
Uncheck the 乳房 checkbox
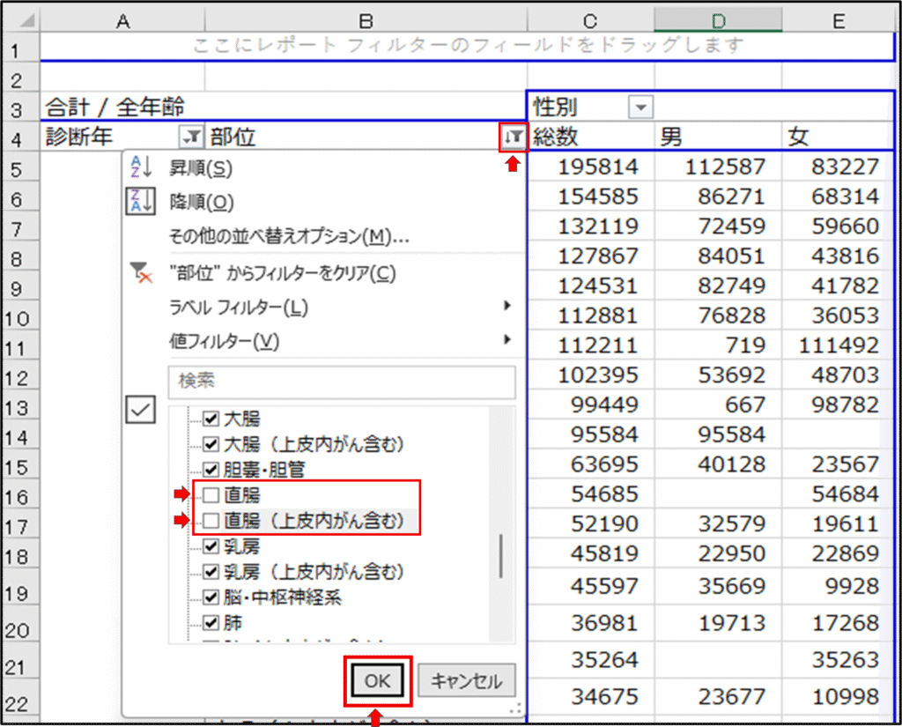click(x=211, y=546)
